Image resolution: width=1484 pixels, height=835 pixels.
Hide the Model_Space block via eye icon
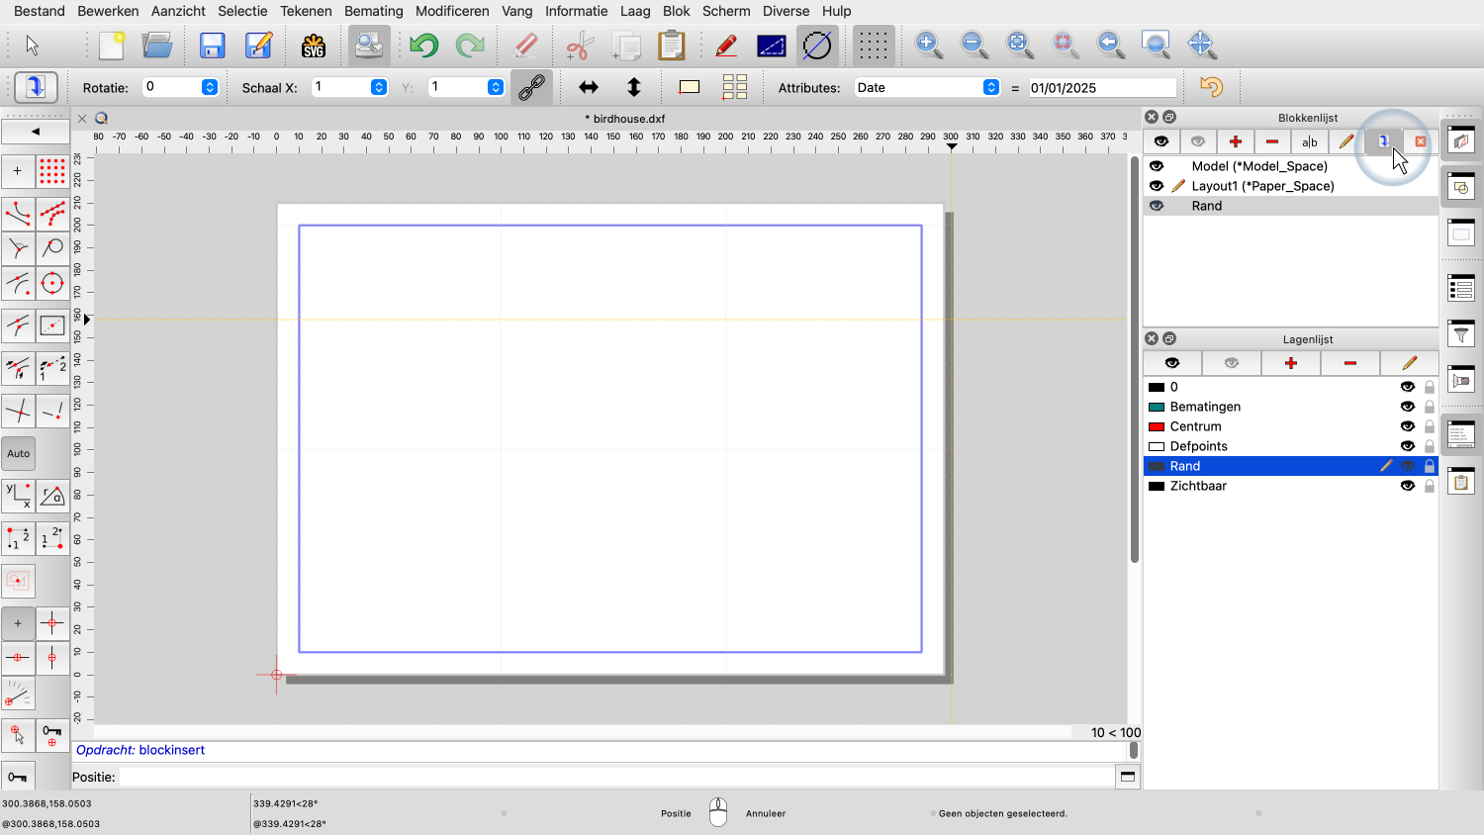pyautogui.click(x=1157, y=166)
